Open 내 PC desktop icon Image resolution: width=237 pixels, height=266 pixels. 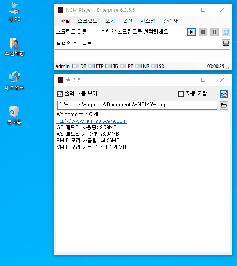(14, 13)
